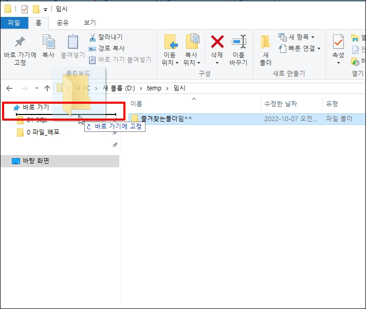Screen dimensions: 366x309
Task: Go up one folder level arrow
Action: point(47,88)
